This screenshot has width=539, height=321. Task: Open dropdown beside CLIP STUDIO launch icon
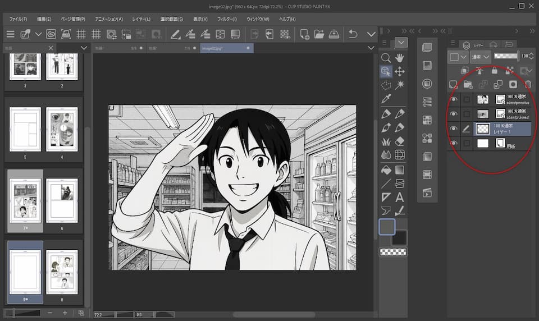pos(38,34)
